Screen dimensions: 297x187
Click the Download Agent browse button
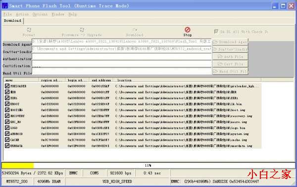[x=230, y=42]
